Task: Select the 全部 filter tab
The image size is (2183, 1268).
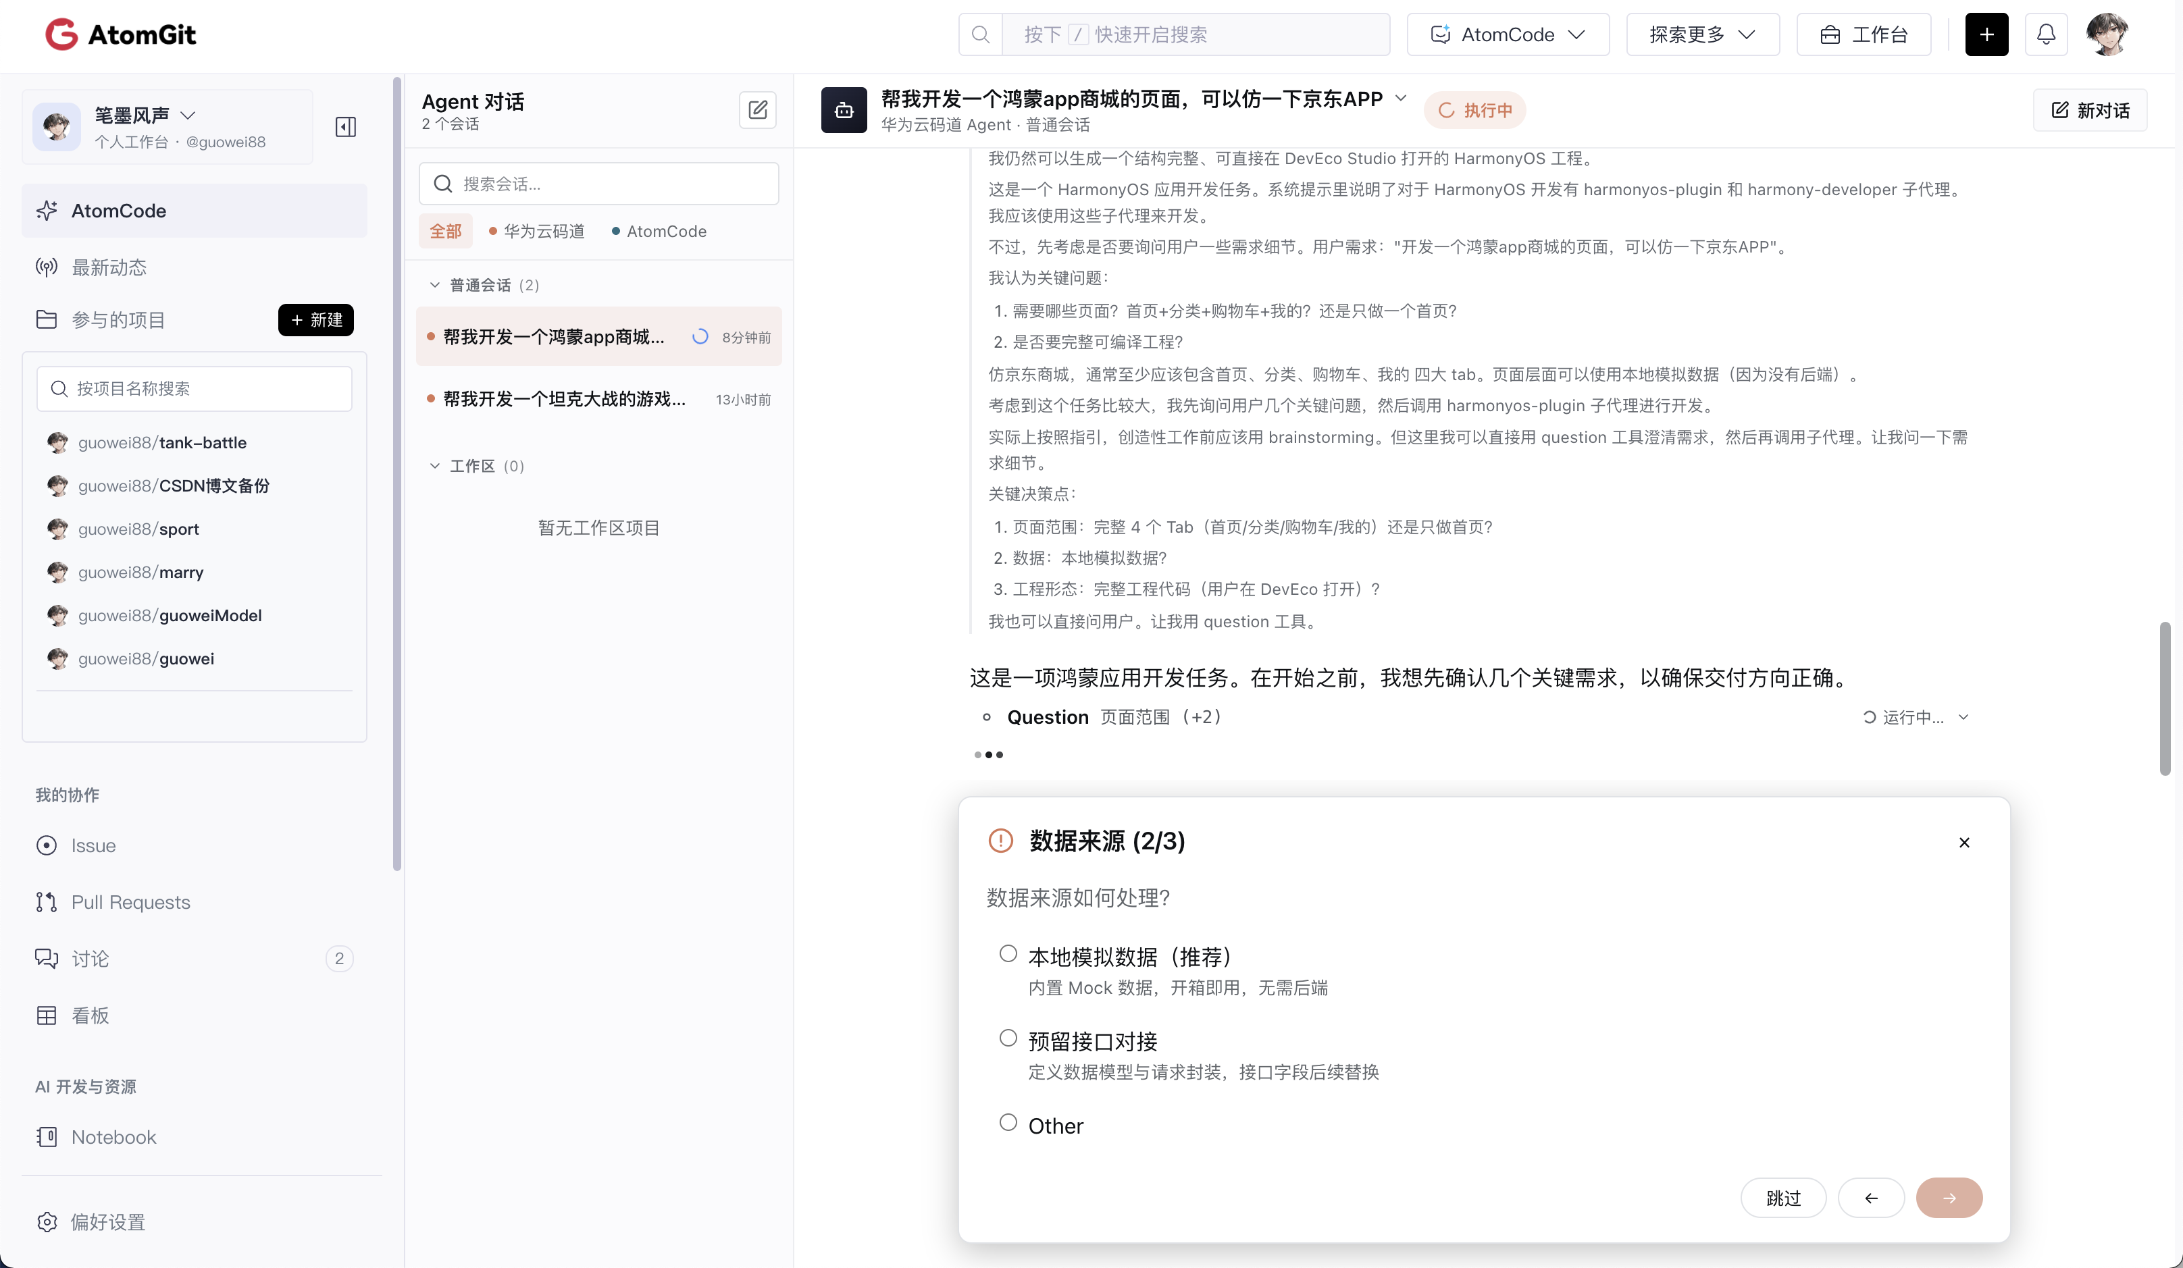Action: click(x=445, y=232)
